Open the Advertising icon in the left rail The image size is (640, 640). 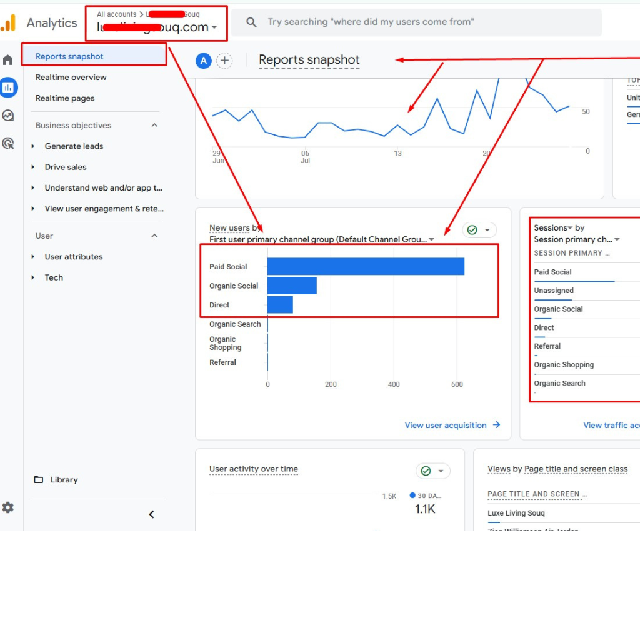[x=9, y=143]
